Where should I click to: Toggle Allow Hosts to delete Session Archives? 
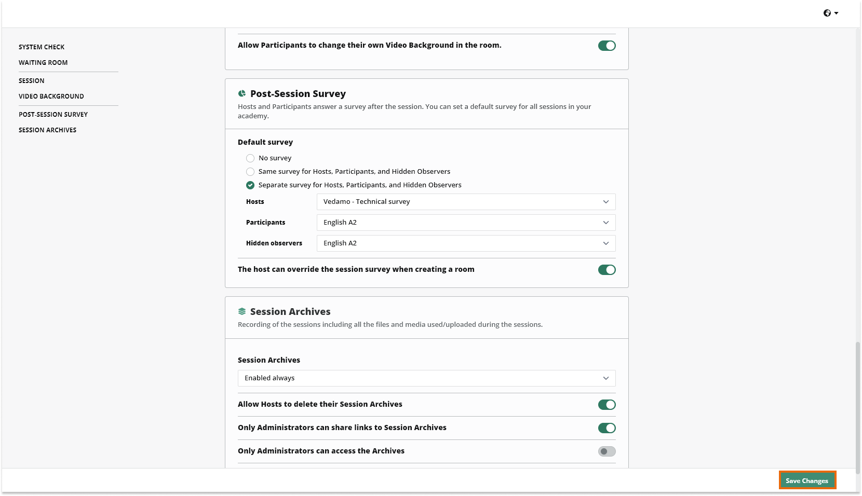click(607, 405)
